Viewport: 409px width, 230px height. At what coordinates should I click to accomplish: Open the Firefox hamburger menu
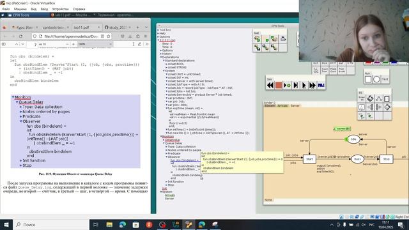point(146,36)
